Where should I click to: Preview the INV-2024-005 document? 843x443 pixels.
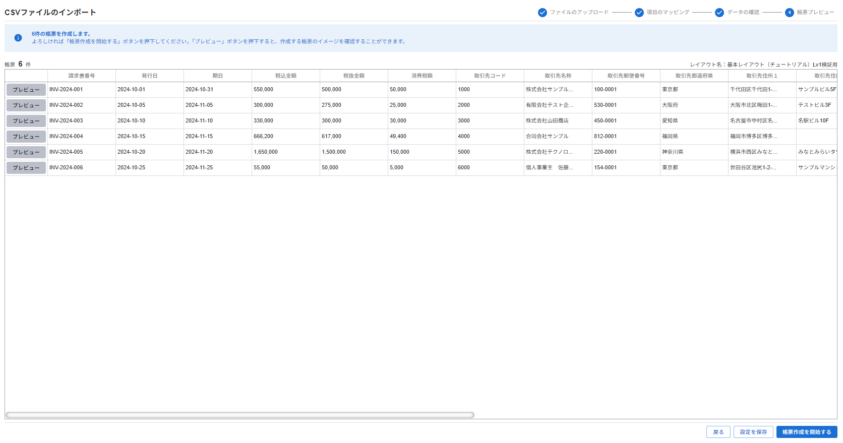[26, 152]
